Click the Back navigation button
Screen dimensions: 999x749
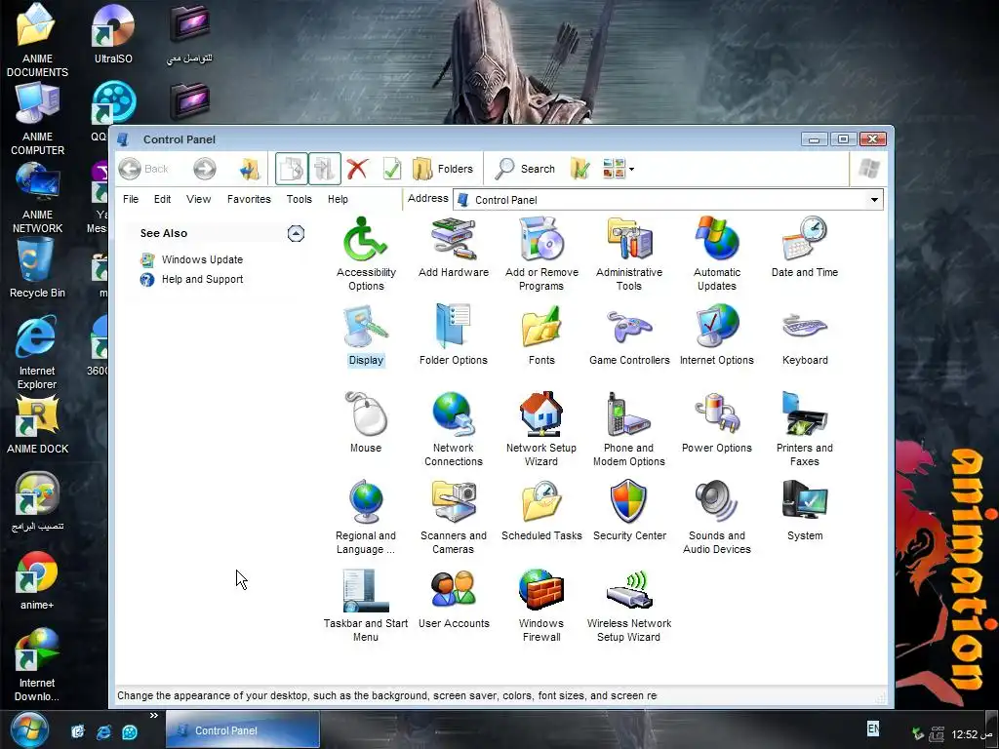pyautogui.click(x=144, y=169)
